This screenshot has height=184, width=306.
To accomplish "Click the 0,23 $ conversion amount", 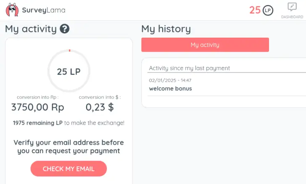I will click(100, 107).
